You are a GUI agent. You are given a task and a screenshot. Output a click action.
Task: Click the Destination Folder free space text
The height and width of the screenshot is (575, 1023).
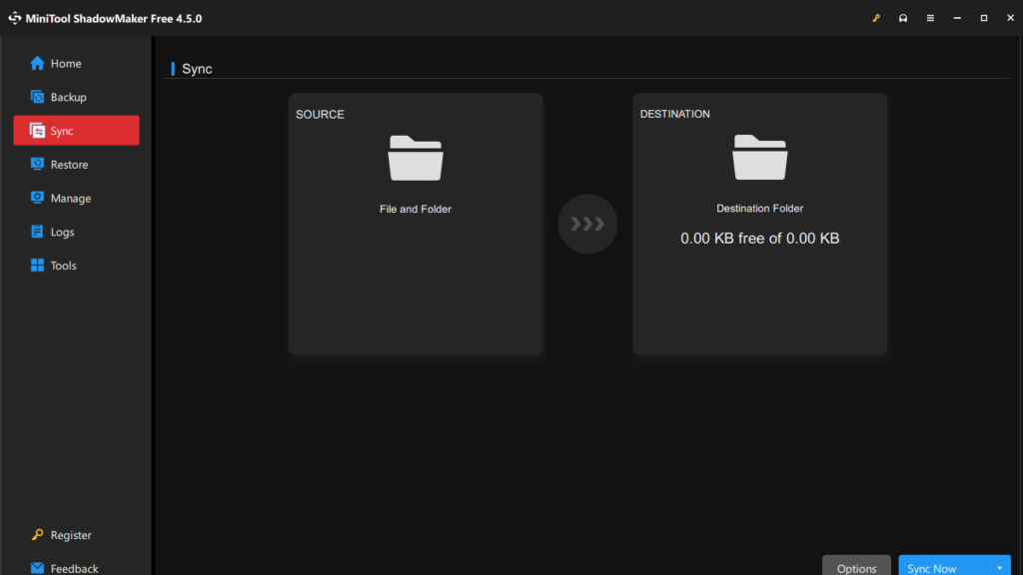(759, 239)
